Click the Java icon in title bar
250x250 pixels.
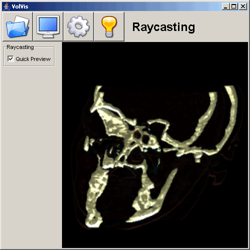pos(6,6)
